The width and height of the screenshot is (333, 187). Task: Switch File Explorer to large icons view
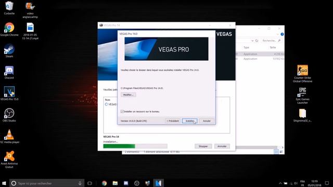coord(281,152)
